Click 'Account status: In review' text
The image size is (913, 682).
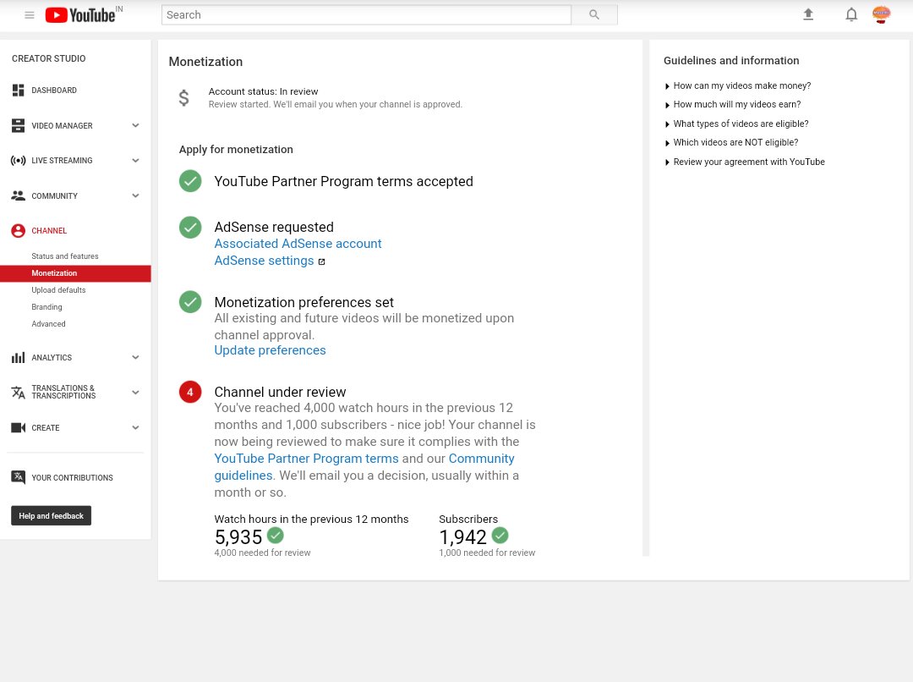(263, 91)
